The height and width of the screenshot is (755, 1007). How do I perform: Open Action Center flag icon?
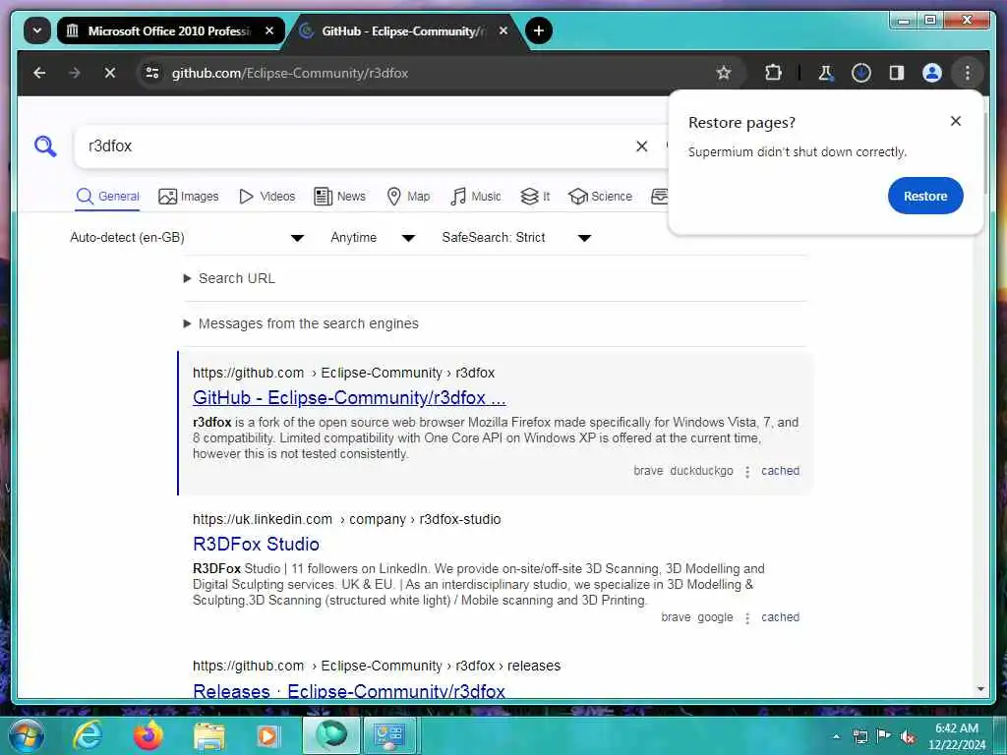[x=884, y=736]
